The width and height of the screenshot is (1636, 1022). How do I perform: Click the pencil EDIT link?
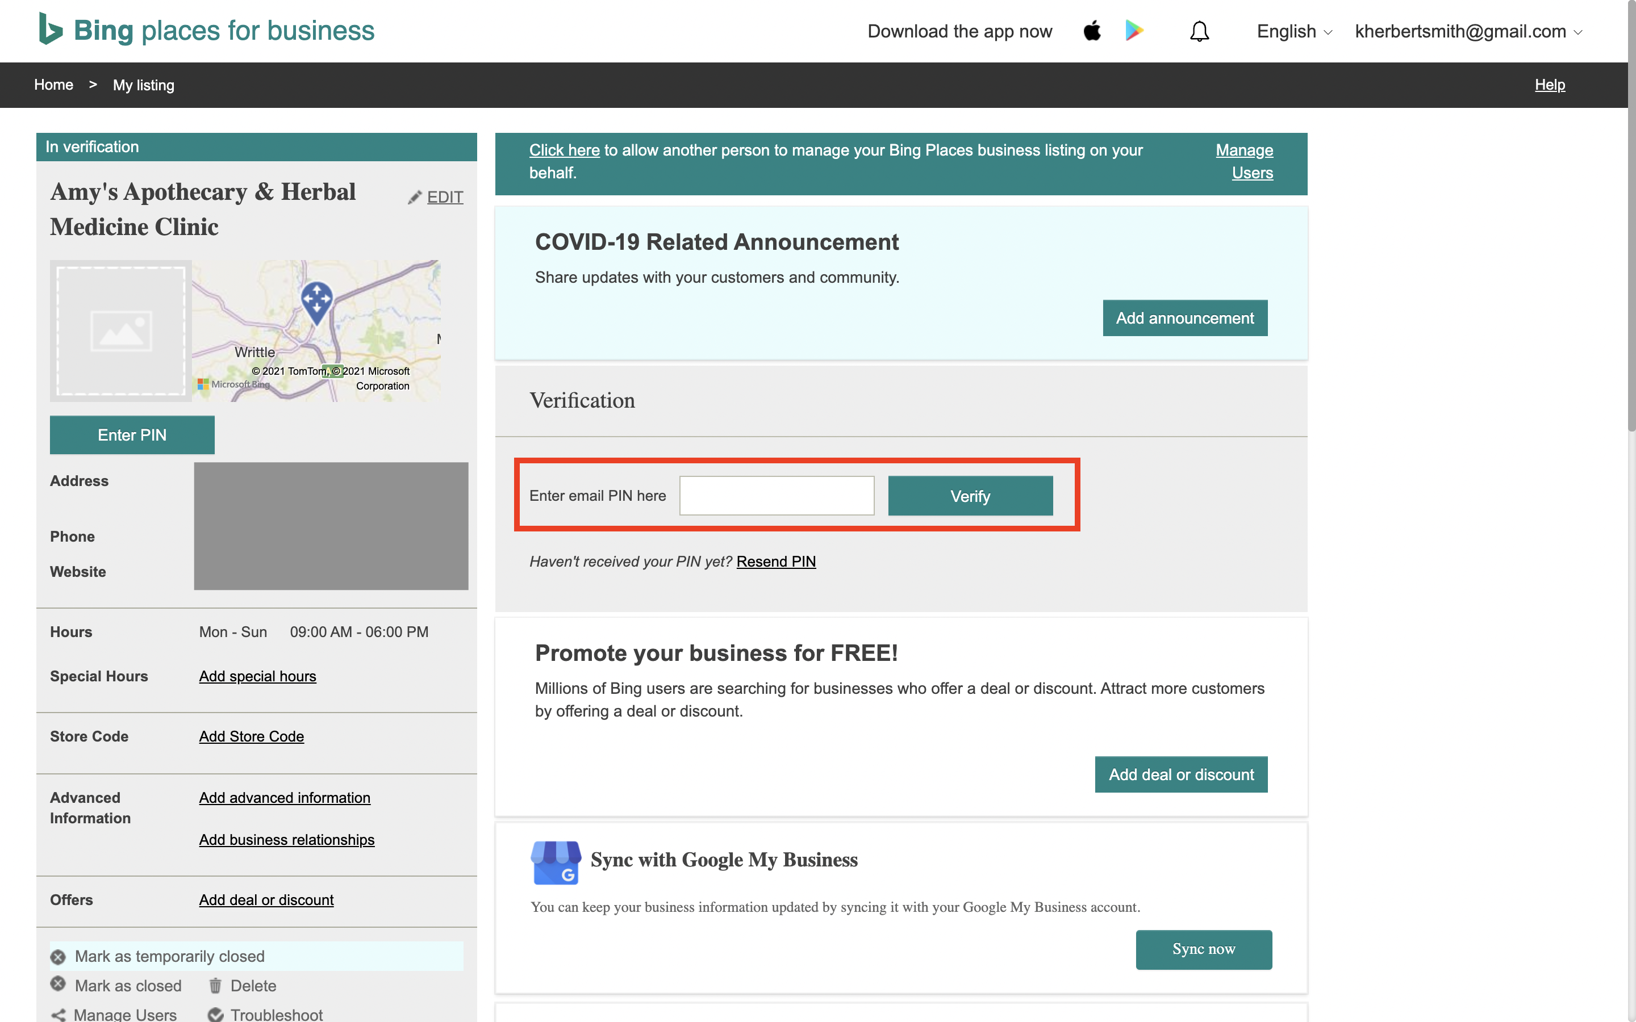(435, 198)
